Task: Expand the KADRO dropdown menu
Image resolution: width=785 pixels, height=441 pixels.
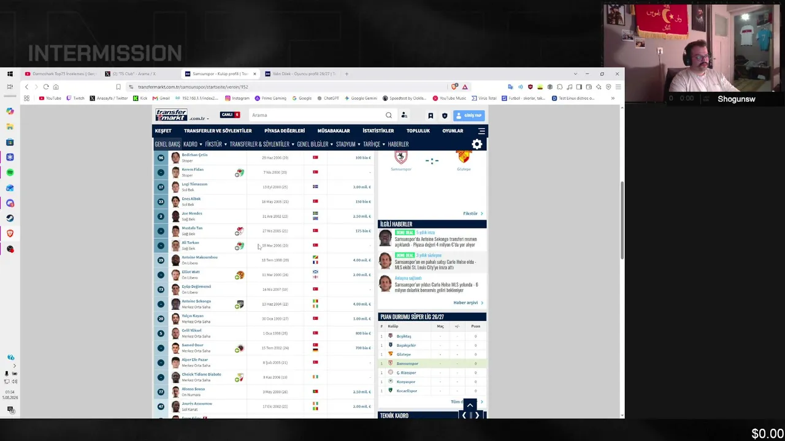Action: (x=193, y=145)
